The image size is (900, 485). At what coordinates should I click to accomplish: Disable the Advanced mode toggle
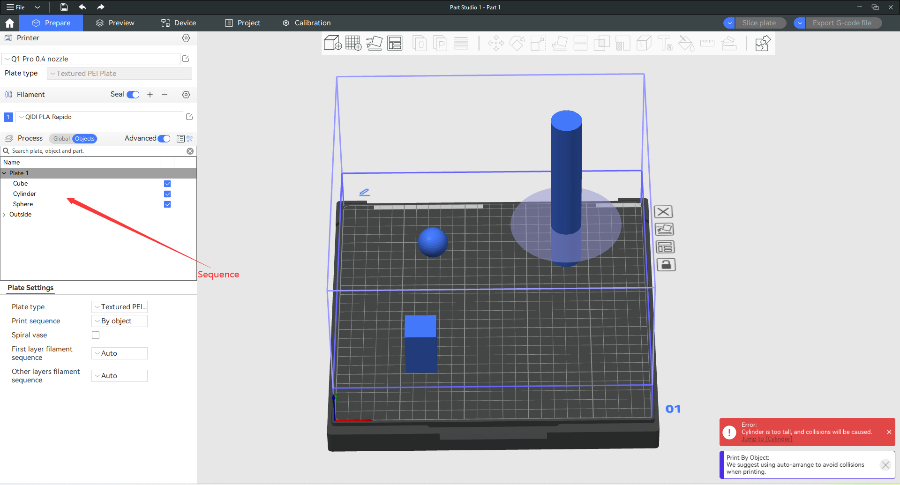pyautogui.click(x=164, y=139)
